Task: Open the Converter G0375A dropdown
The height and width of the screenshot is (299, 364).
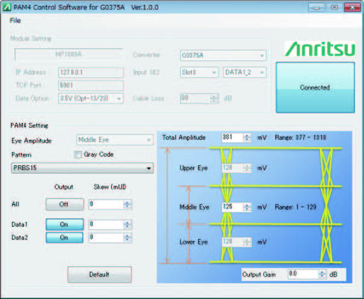Action: (223, 55)
